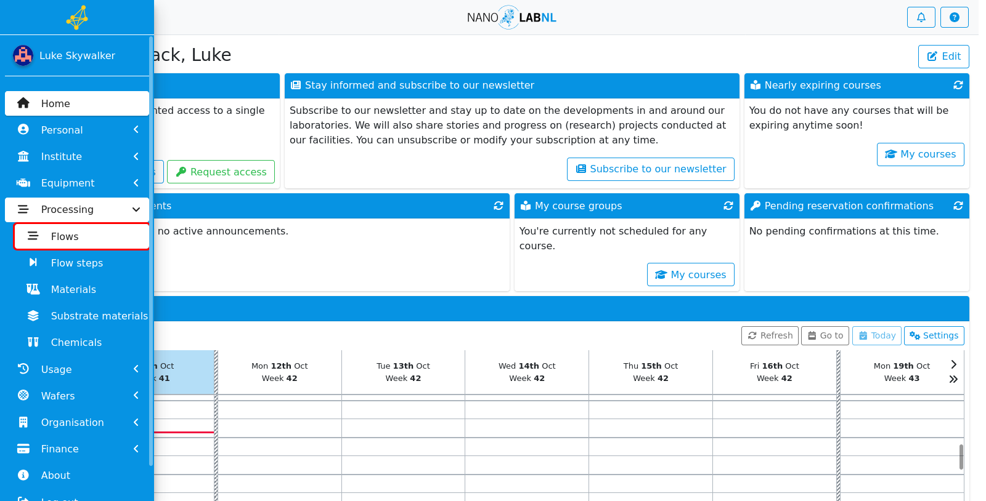Click the Today button
Image resolution: width=986 pixels, height=501 pixels.
pyautogui.click(x=877, y=335)
